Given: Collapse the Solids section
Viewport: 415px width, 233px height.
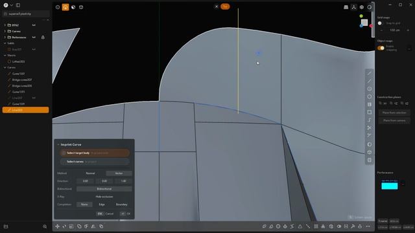Looking at the screenshot, I should (5, 43).
